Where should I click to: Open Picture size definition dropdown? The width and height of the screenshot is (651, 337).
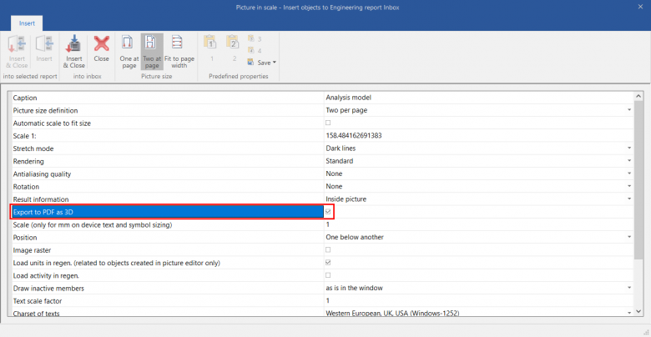(x=629, y=110)
